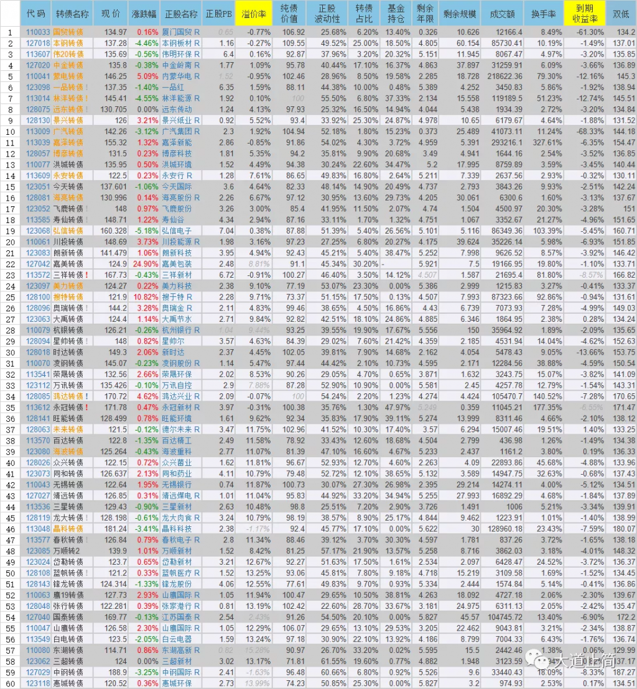Click stock name 德尔未来 R

tap(181, 429)
